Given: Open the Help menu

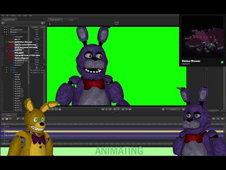Looking at the screenshot, I should point(30,16).
